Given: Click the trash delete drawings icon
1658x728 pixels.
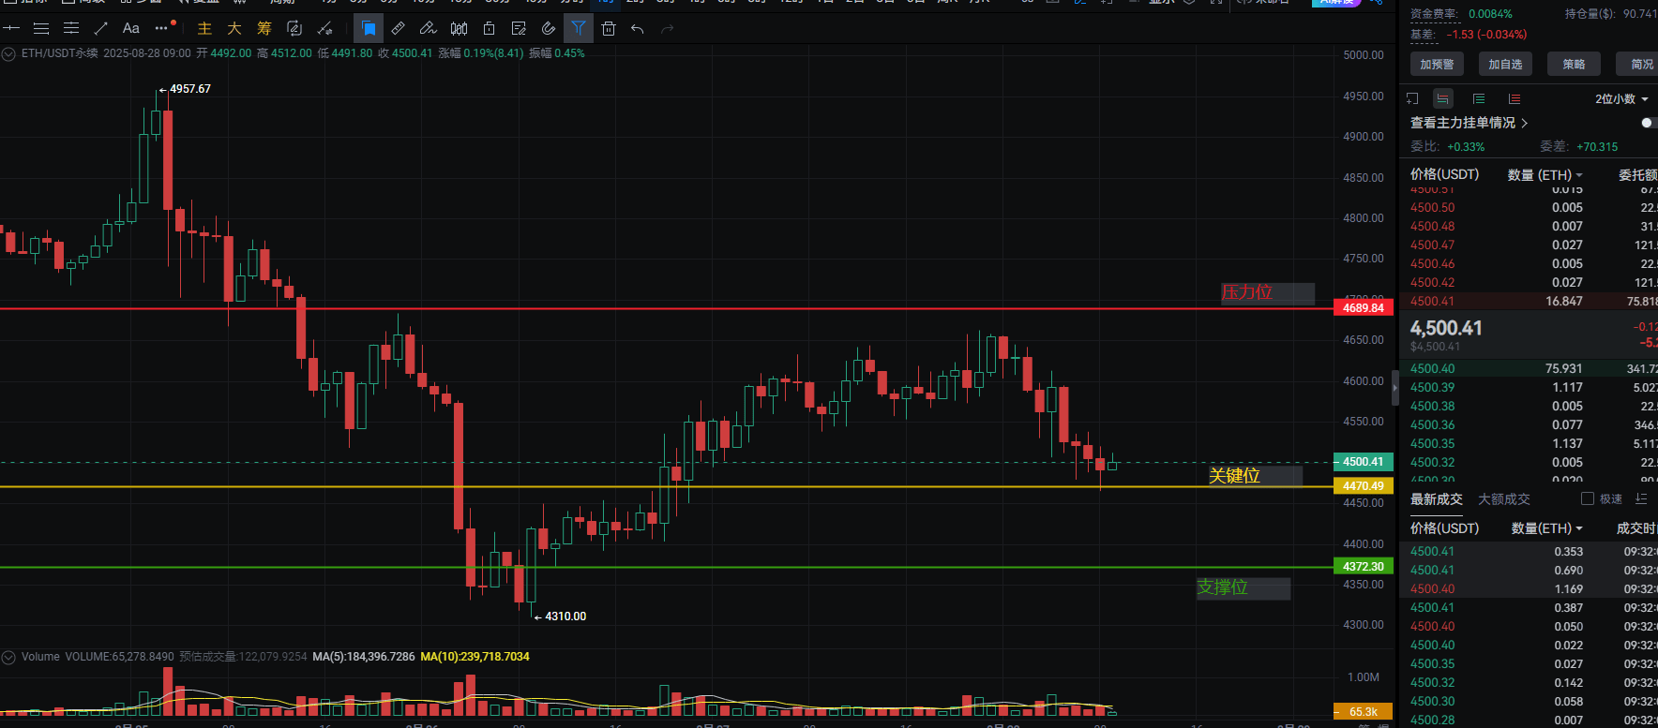Looking at the screenshot, I should pos(609,28).
